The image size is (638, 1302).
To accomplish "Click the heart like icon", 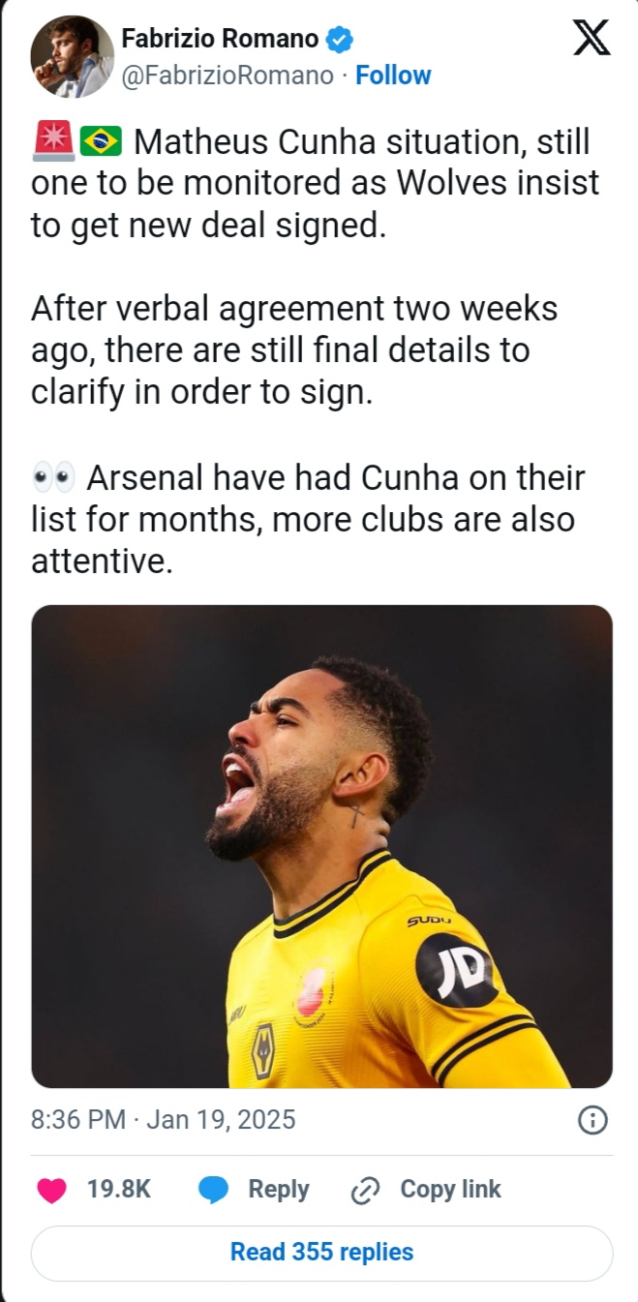I will click(x=51, y=1190).
